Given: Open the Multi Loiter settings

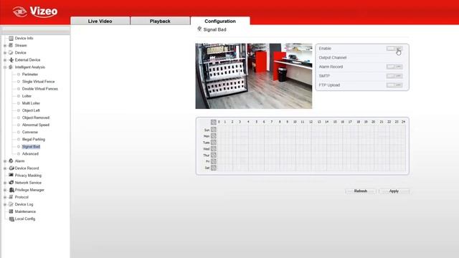Looking at the screenshot, I should [31, 103].
